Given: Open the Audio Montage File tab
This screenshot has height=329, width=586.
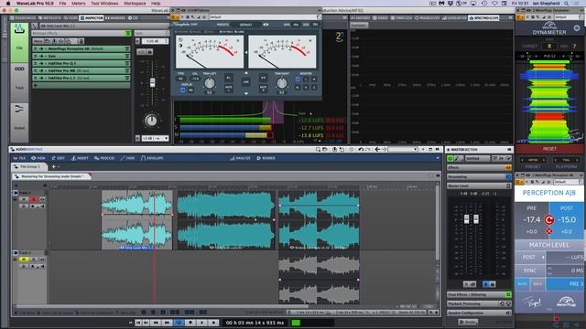Looking at the screenshot, I should (x=19, y=158).
